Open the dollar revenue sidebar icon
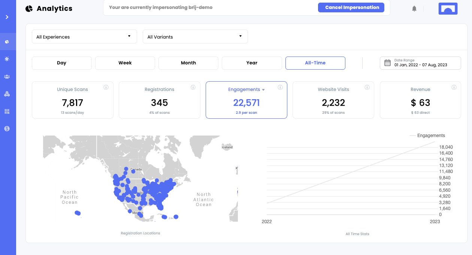The image size is (472, 255). [x=7, y=128]
